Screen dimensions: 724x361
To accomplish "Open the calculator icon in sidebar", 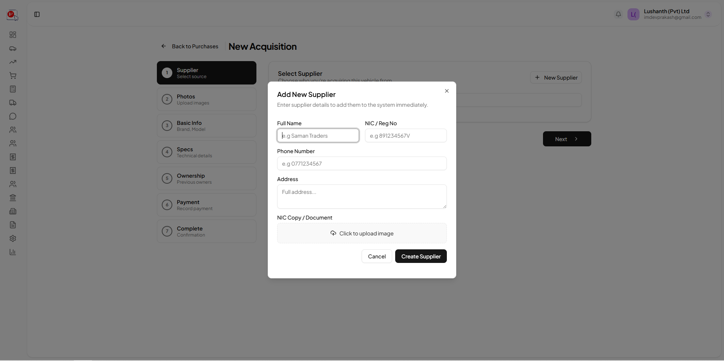I will point(13,89).
